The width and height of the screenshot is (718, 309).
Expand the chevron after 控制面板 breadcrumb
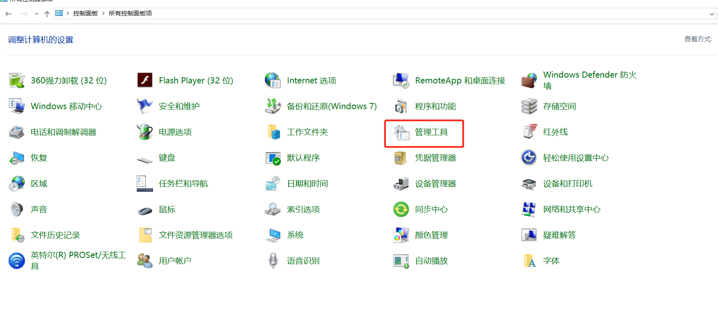(x=104, y=13)
